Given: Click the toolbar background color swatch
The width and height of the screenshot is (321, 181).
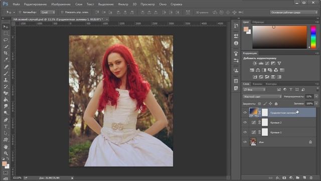Looking at the screenshot, I should pyautogui.click(x=8, y=166).
